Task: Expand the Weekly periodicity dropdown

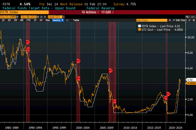Action: (x=58, y=20)
